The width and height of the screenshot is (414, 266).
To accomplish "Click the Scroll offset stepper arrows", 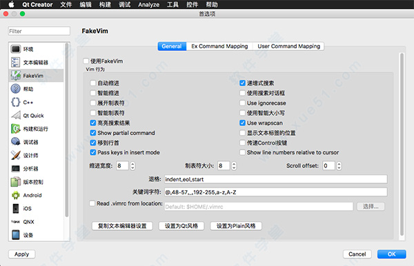I will pos(339,165).
